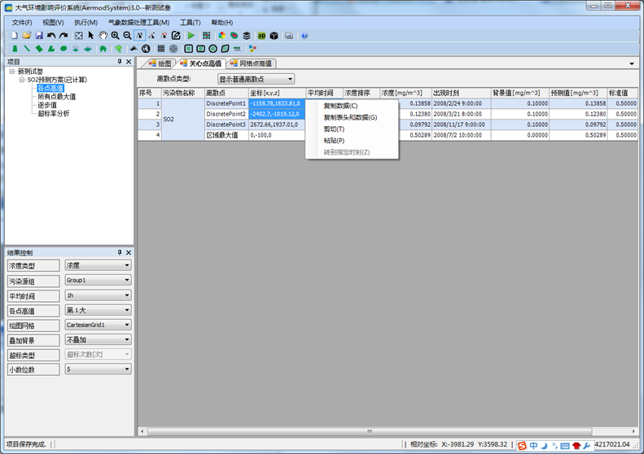Collapse the SO2预测方案 tree node

pyautogui.click(x=22, y=80)
